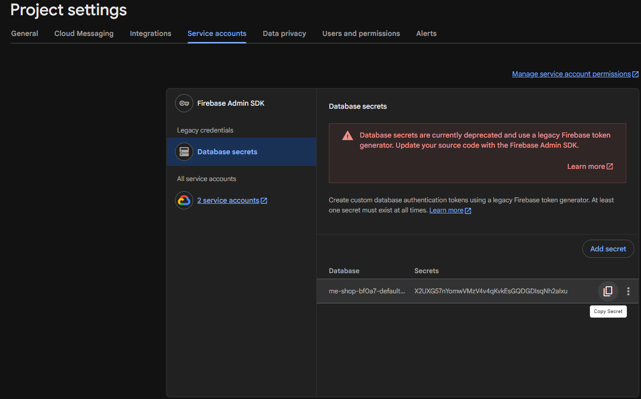Click the Firebase Admin SDK key icon
The image size is (641, 399).
pyautogui.click(x=184, y=103)
